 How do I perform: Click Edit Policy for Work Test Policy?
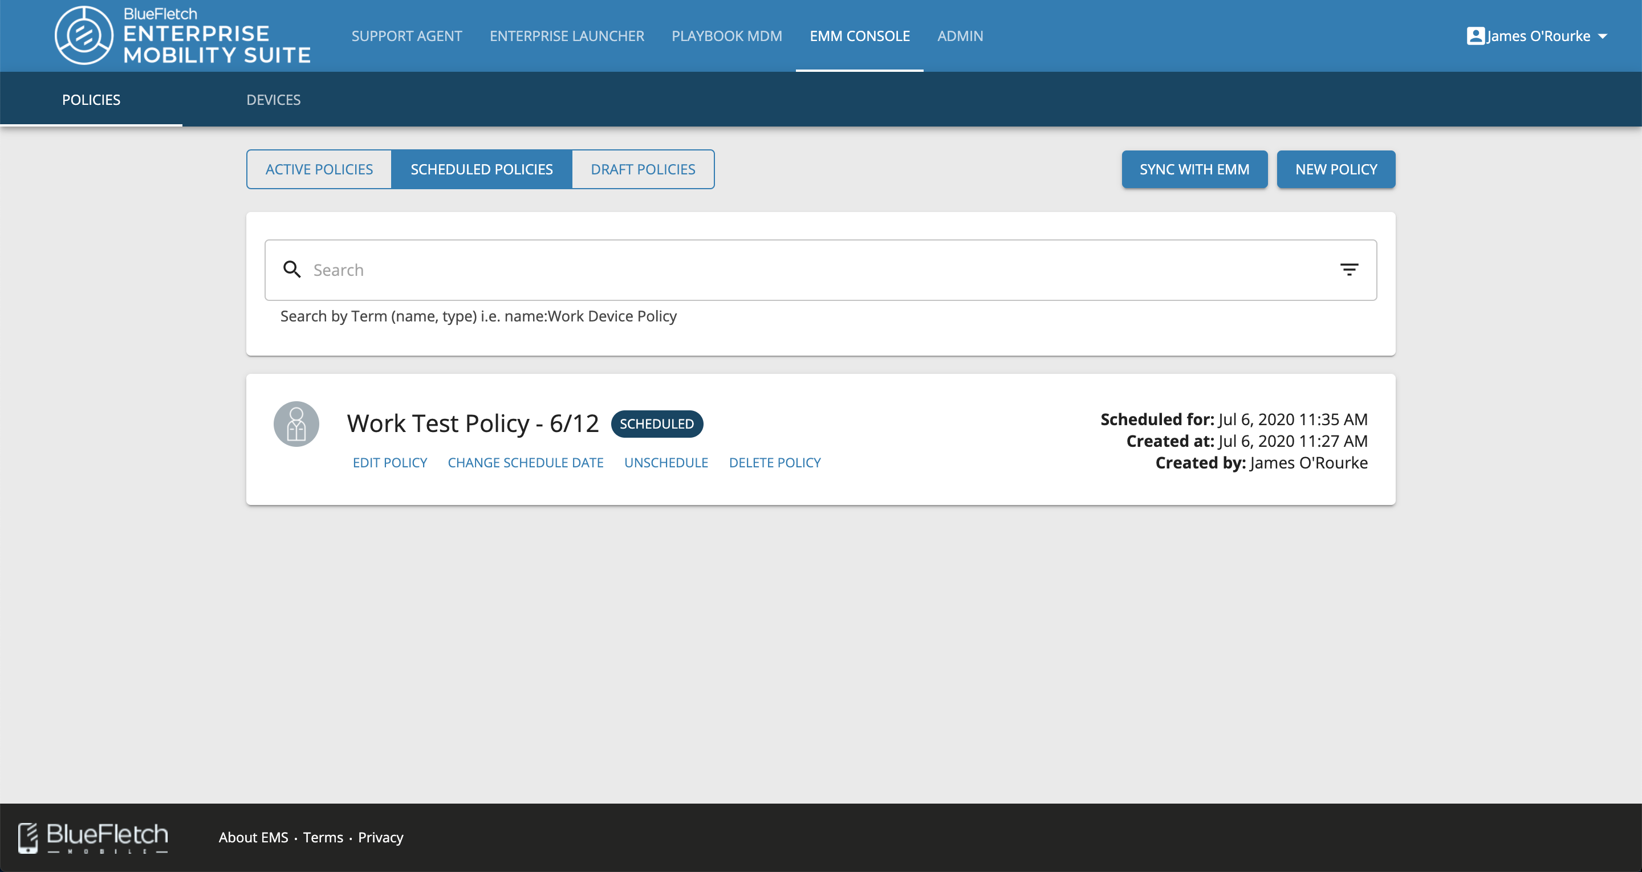(390, 462)
